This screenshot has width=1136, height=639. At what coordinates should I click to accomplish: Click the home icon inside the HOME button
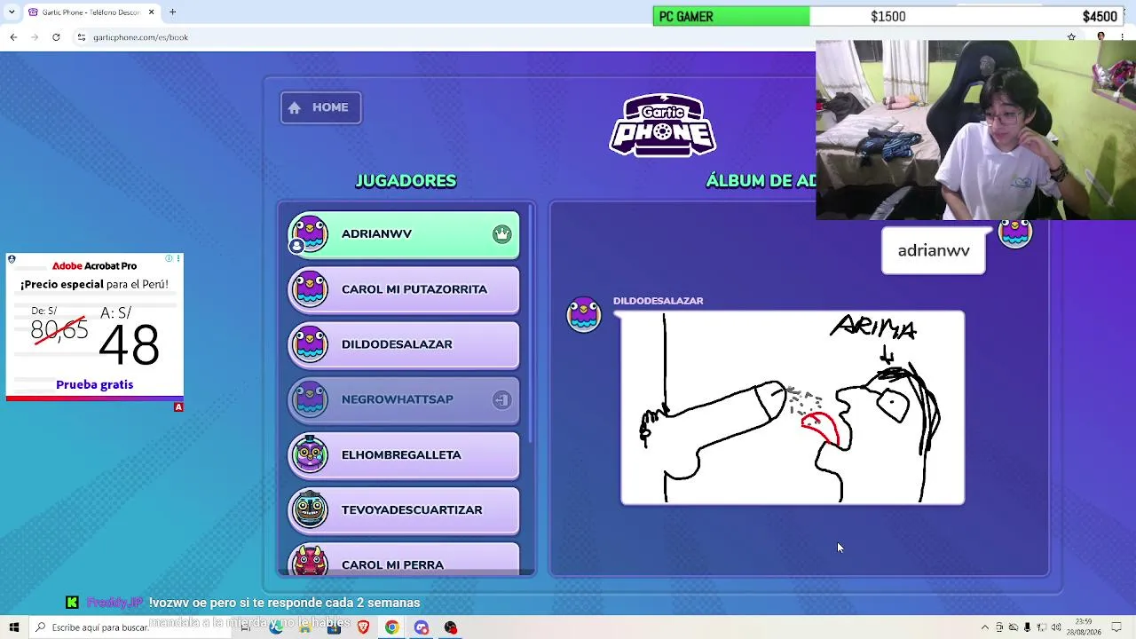point(295,107)
